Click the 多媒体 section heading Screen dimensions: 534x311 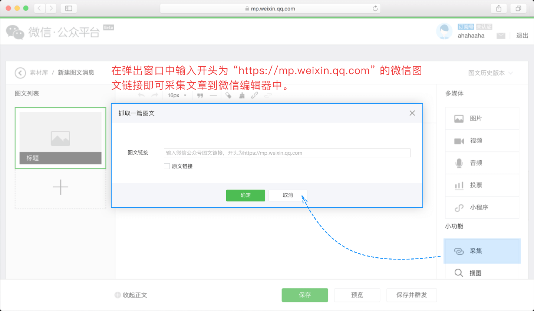(454, 93)
